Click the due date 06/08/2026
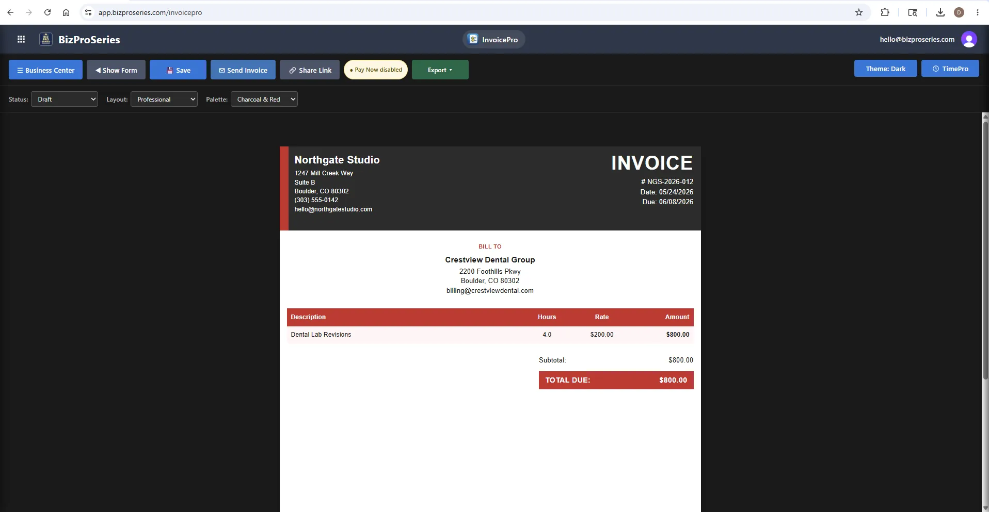 [676, 202]
